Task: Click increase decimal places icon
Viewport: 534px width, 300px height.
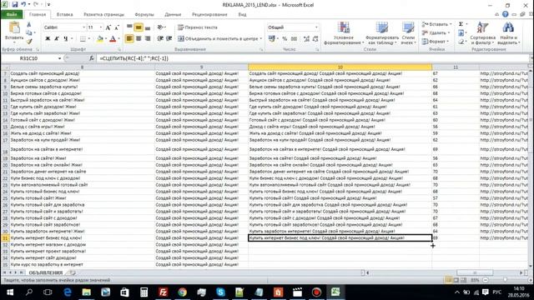Action: (x=306, y=39)
